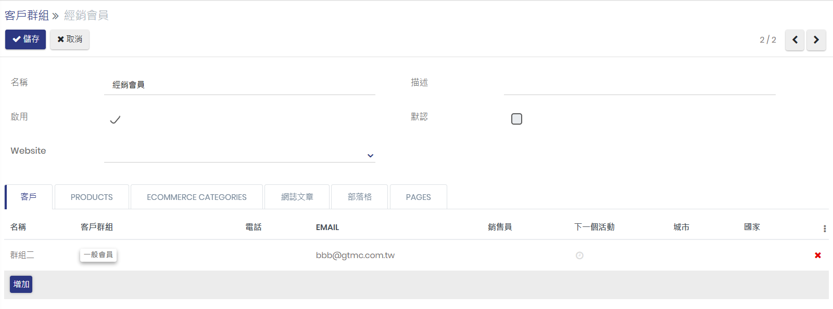Toggle the 啟用 checkbox

pyautogui.click(x=115, y=119)
